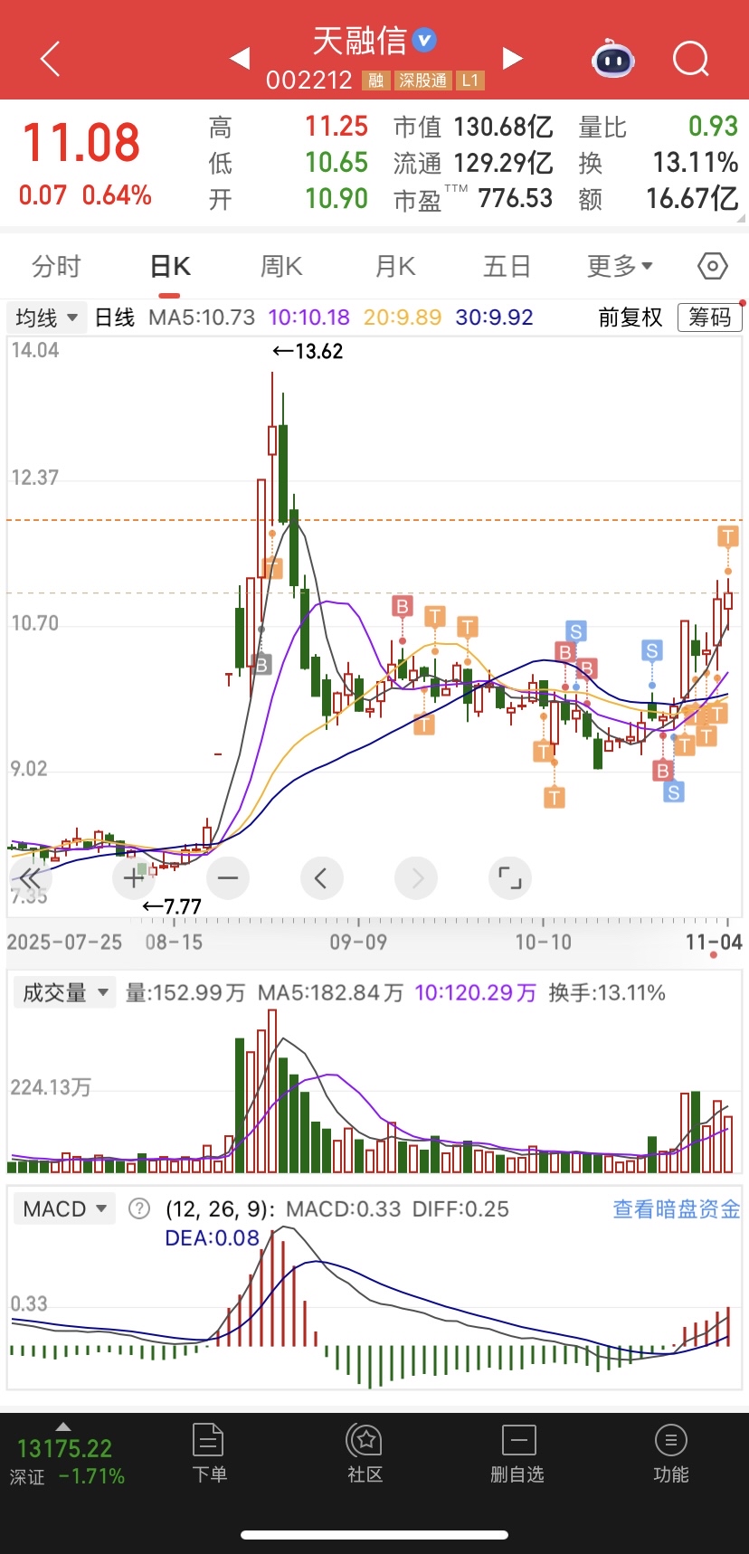Image resolution: width=749 pixels, height=1554 pixels.
Task: Tap the 融 margin tag
Action: pos(375,81)
